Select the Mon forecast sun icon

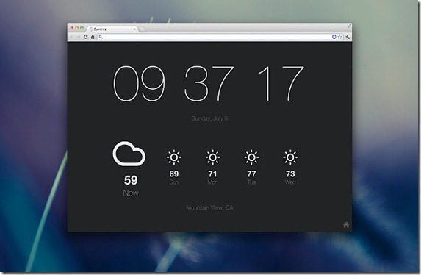(212, 157)
